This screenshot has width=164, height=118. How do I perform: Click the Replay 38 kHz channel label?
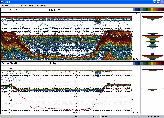[x=9, y=10]
